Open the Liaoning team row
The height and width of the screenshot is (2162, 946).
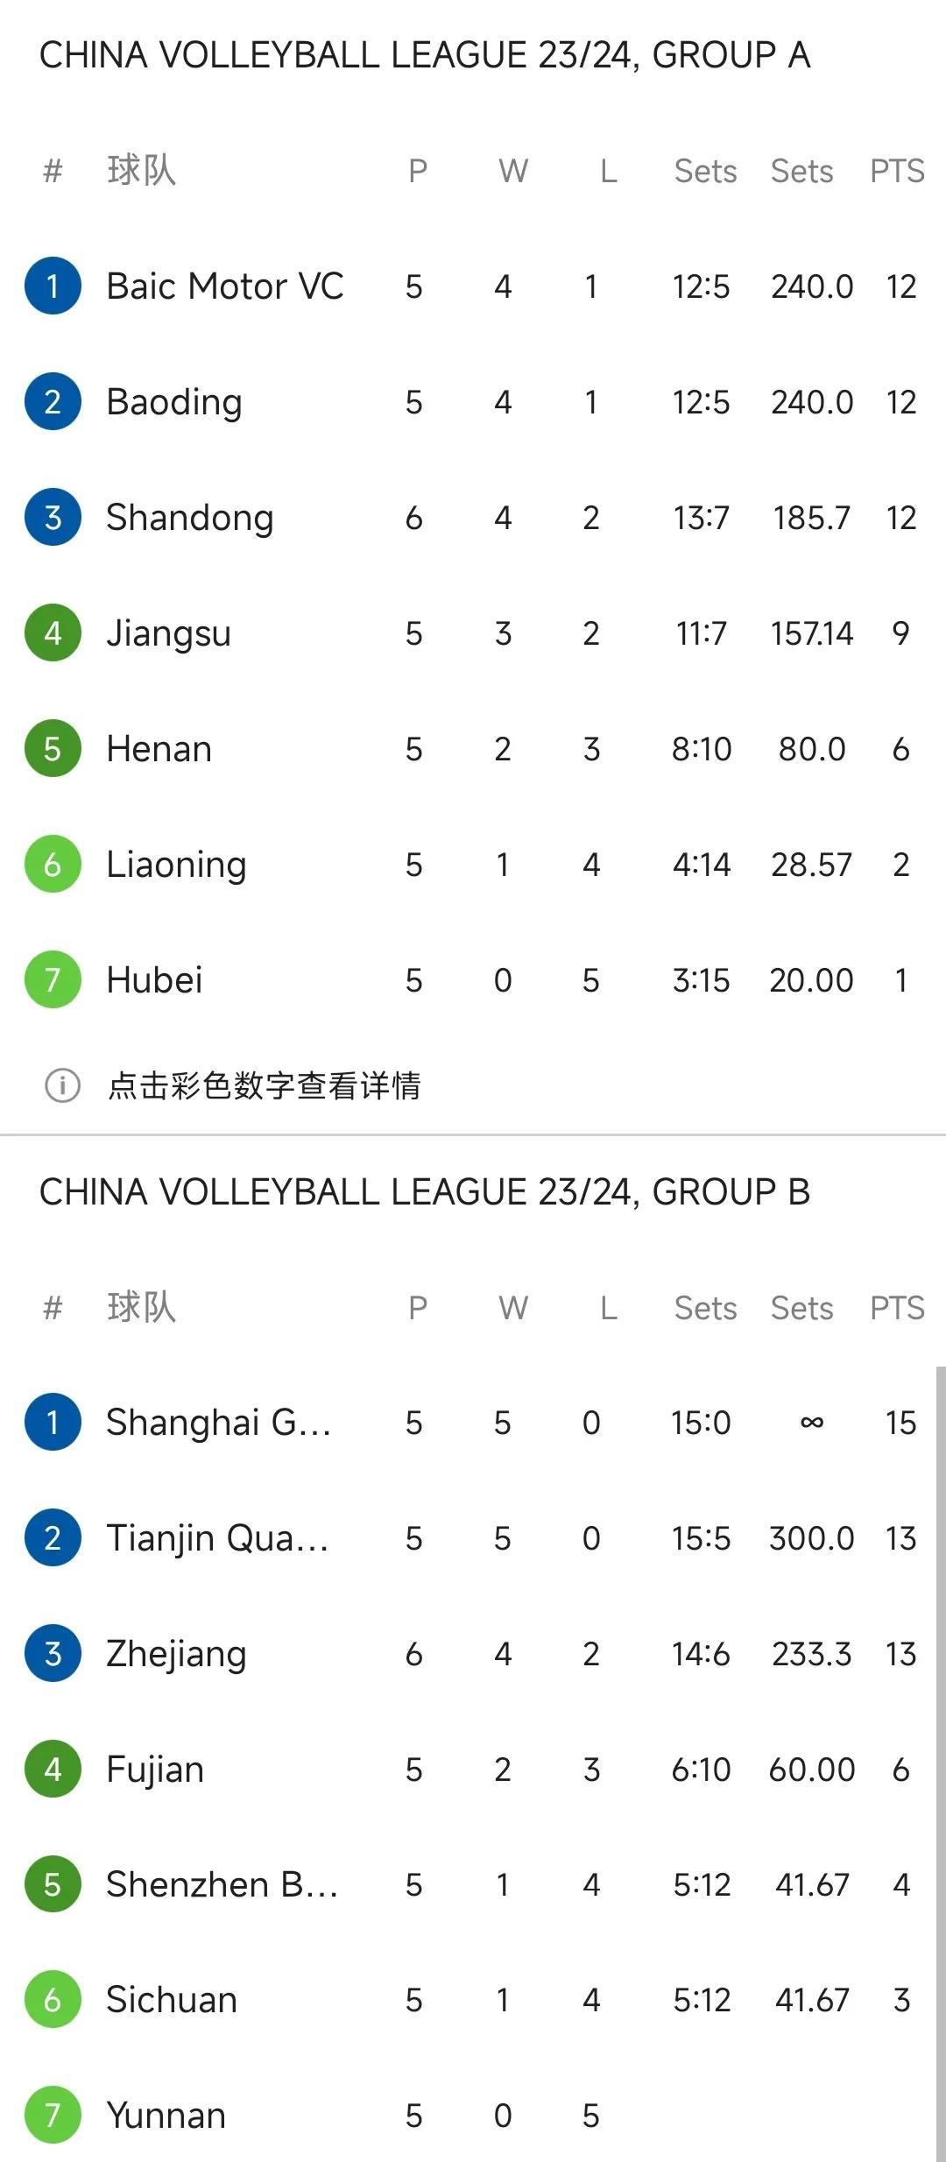tap(473, 864)
